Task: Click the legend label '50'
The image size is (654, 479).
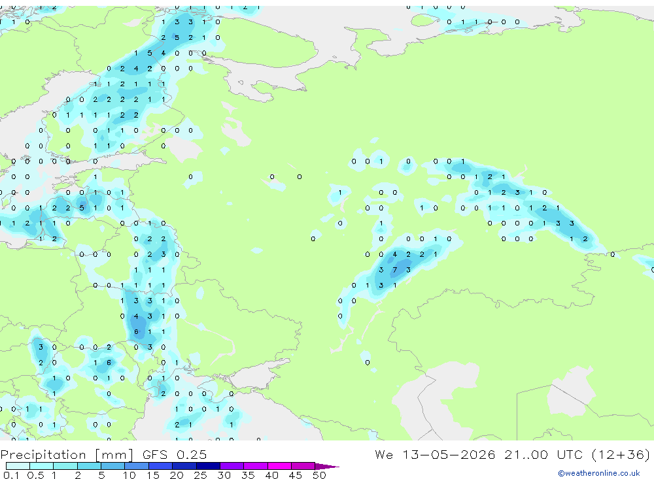Action: (319, 475)
